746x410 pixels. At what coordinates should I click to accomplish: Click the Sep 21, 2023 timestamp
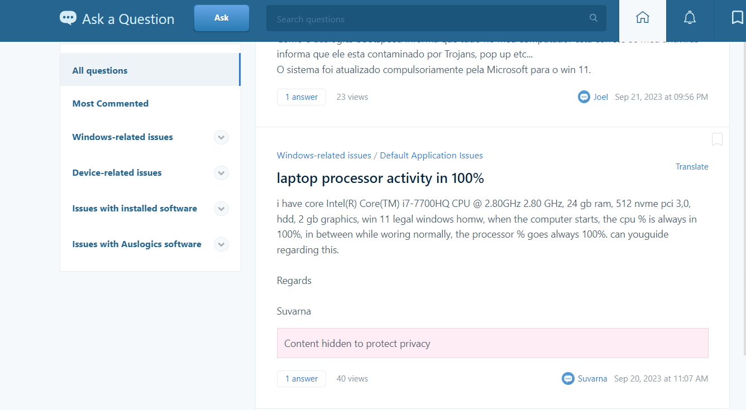point(662,97)
